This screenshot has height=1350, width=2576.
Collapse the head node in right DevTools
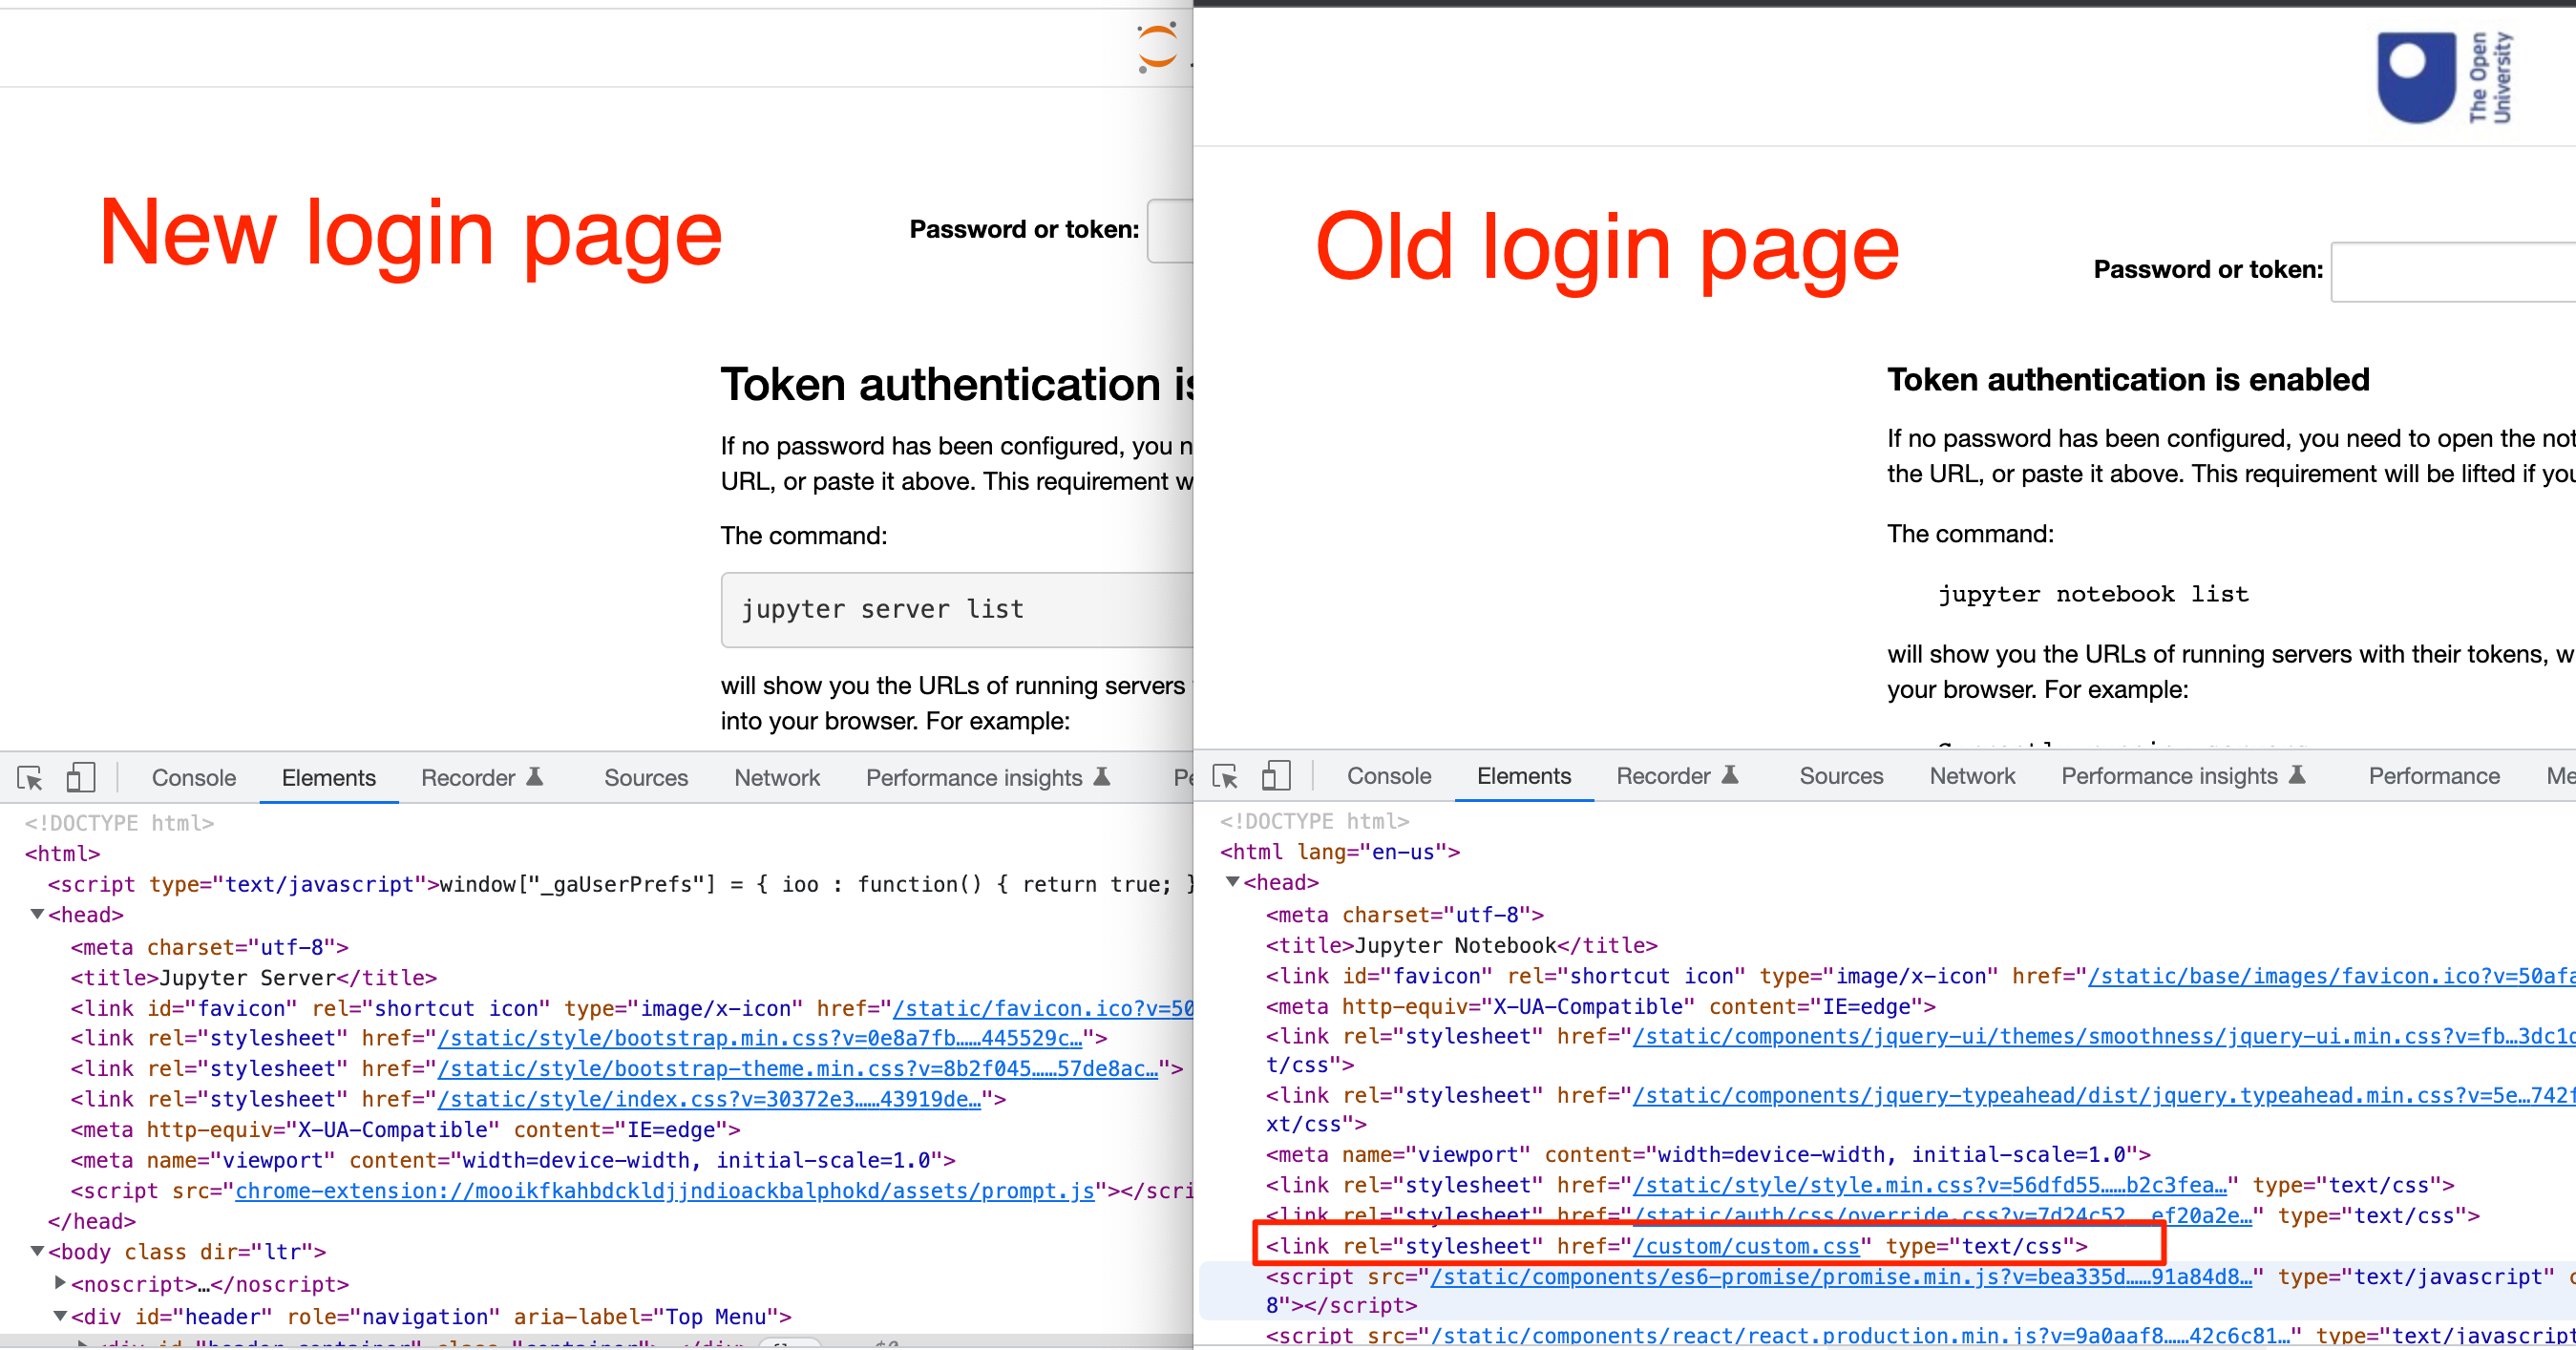pyautogui.click(x=1233, y=882)
